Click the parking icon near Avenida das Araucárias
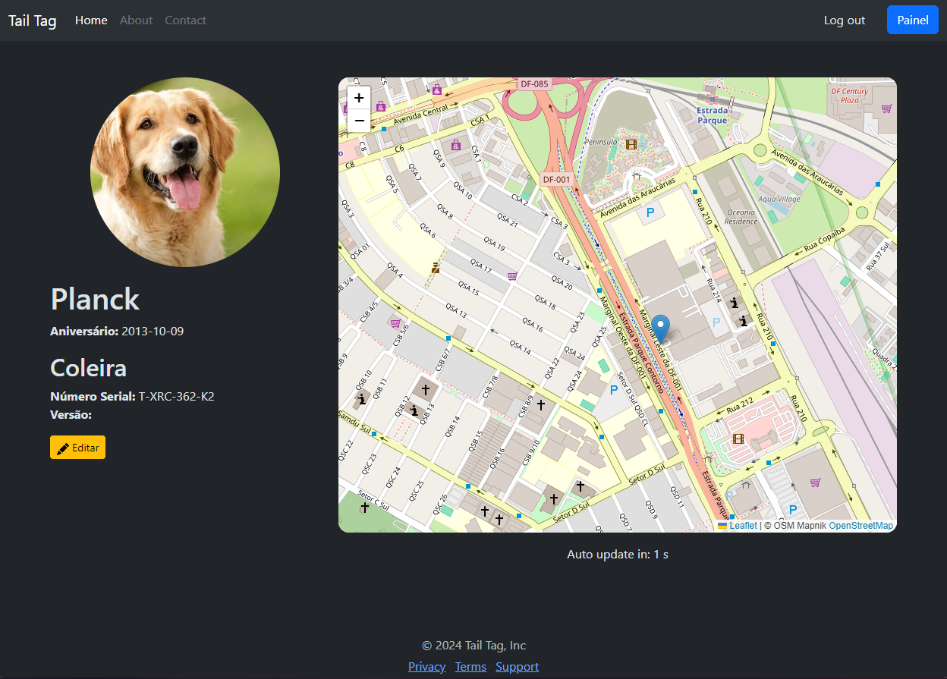947x679 pixels. 650,214
